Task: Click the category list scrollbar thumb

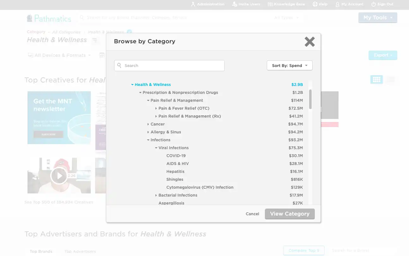Action: point(310,99)
